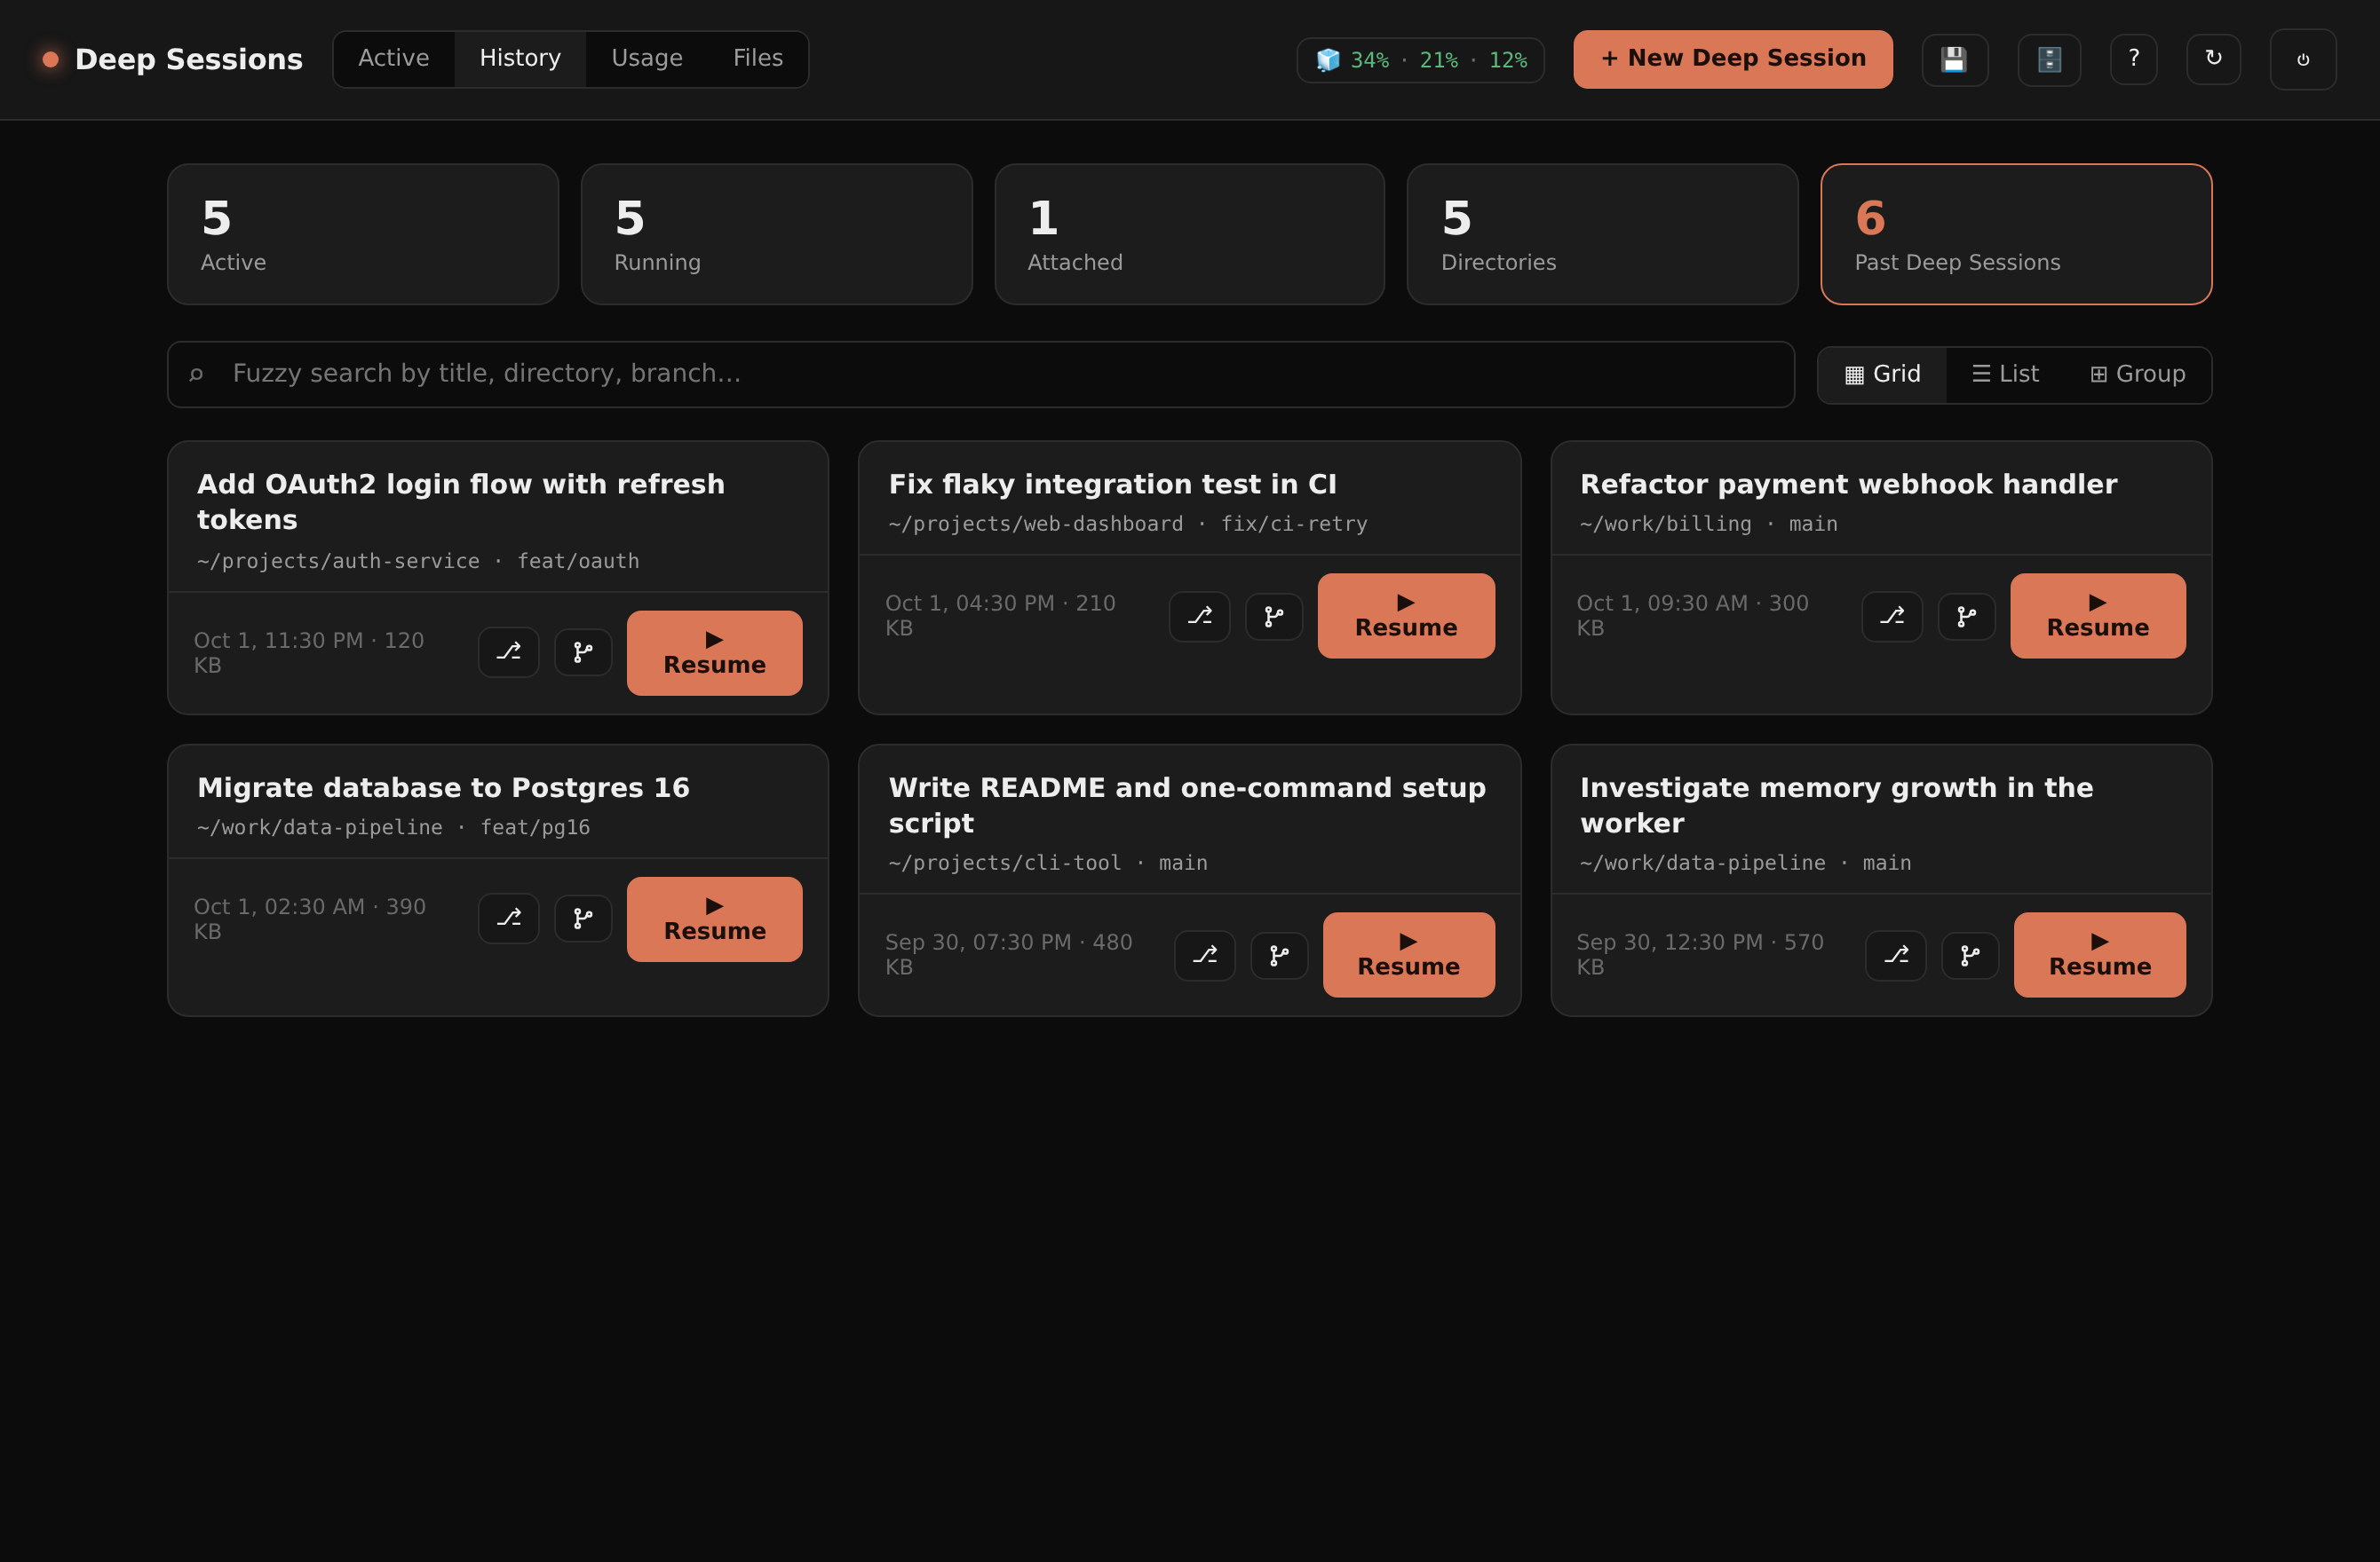Click the usage percentages indicator 34% 21% 12%
This screenshot has width=2380, height=1562.
point(1420,60)
